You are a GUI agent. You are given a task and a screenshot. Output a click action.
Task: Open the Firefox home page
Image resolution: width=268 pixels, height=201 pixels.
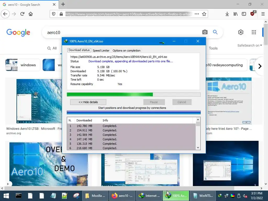click(31, 14)
